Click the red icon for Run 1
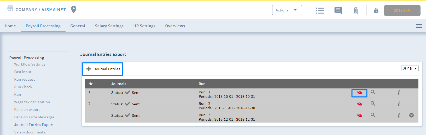 point(360,93)
